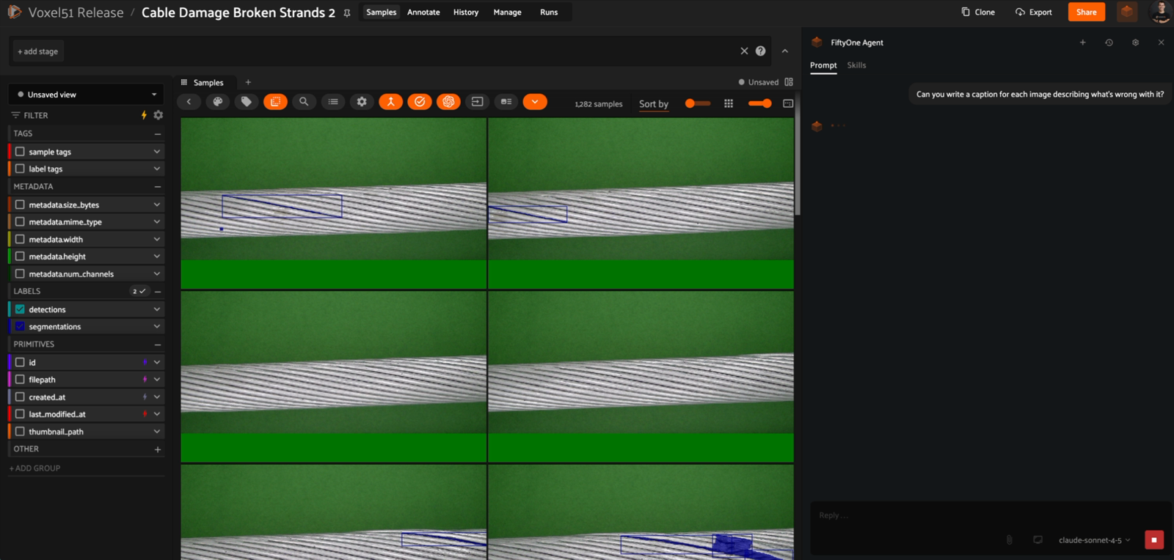1174x560 pixels.
Task: Open the Unsaved view dropdown
Action: 86,95
